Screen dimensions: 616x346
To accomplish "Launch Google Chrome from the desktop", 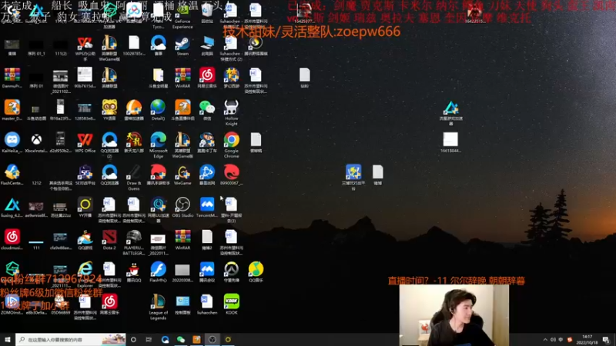I will (232, 145).
